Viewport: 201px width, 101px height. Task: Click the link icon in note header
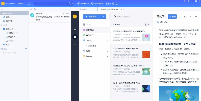190,16
